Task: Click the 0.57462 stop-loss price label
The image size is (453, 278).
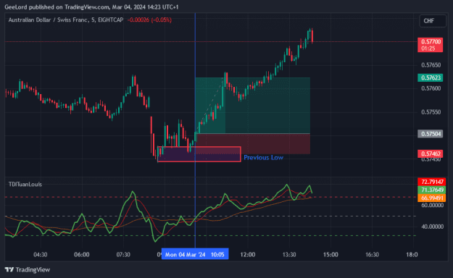Action: 431,153
